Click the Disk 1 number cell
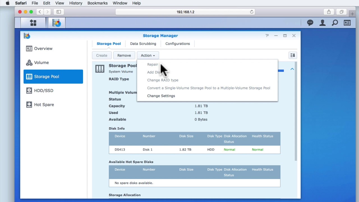 [148, 150]
